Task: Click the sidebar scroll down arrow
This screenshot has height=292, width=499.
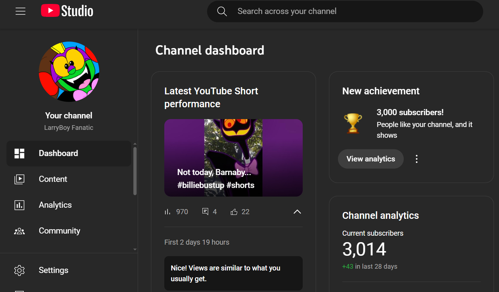Action: (135, 249)
